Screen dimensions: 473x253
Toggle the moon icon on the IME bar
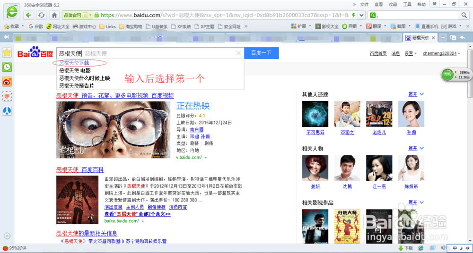[461, 248]
